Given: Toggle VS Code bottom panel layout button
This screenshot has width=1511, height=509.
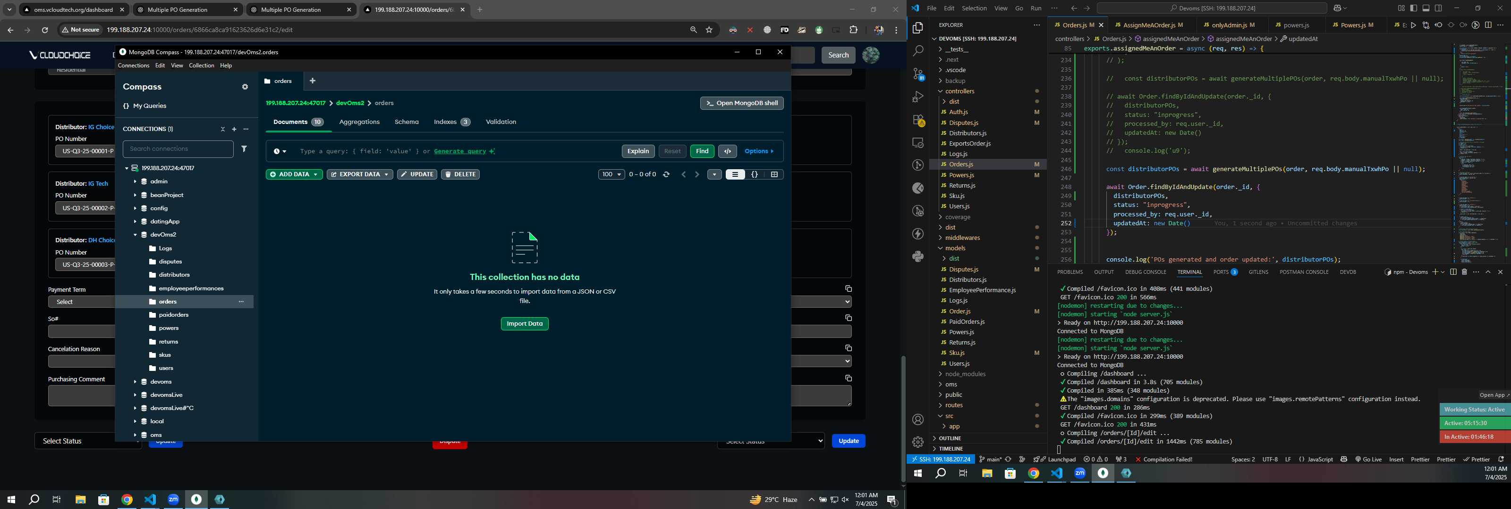Looking at the screenshot, I should coord(1426,8).
